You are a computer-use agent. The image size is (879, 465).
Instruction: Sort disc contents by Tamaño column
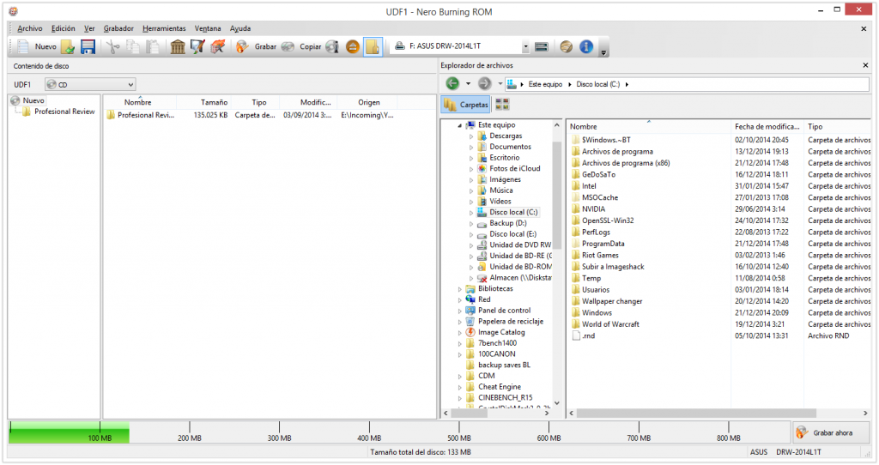214,102
